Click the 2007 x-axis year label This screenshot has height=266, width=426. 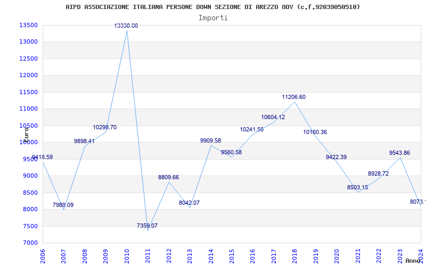(63, 256)
